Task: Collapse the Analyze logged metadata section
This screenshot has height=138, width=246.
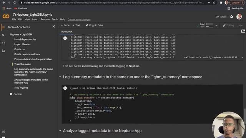Action: coord(60,131)
